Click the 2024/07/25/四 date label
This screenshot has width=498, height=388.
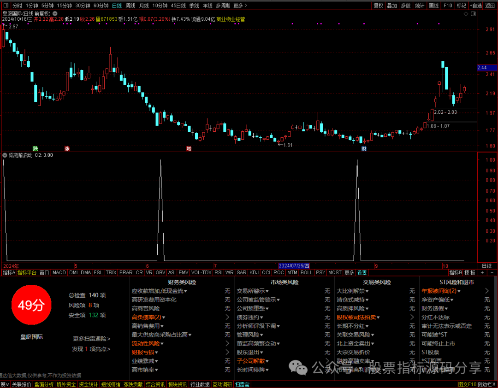click(x=294, y=266)
